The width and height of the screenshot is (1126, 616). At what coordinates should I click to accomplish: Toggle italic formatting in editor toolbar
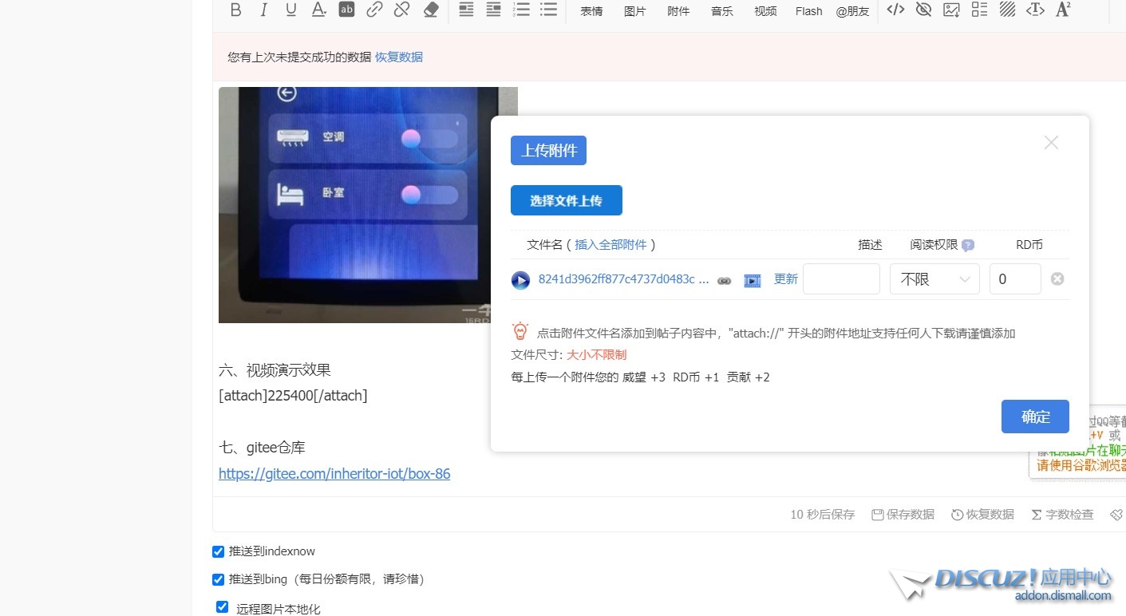pos(263,10)
